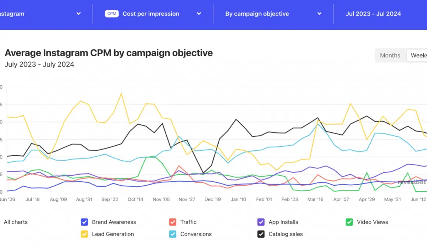
Task: Toggle the Traffic series checkbox
Action: pyautogui.click(x=173, y=222)
